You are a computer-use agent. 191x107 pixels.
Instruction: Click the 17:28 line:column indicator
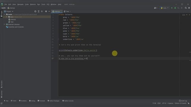(154, 103)
